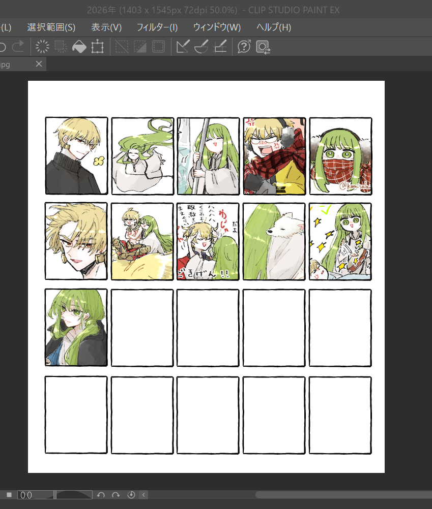Open the material assets icon
Screen dimensions: 432x509
(263, 47)
